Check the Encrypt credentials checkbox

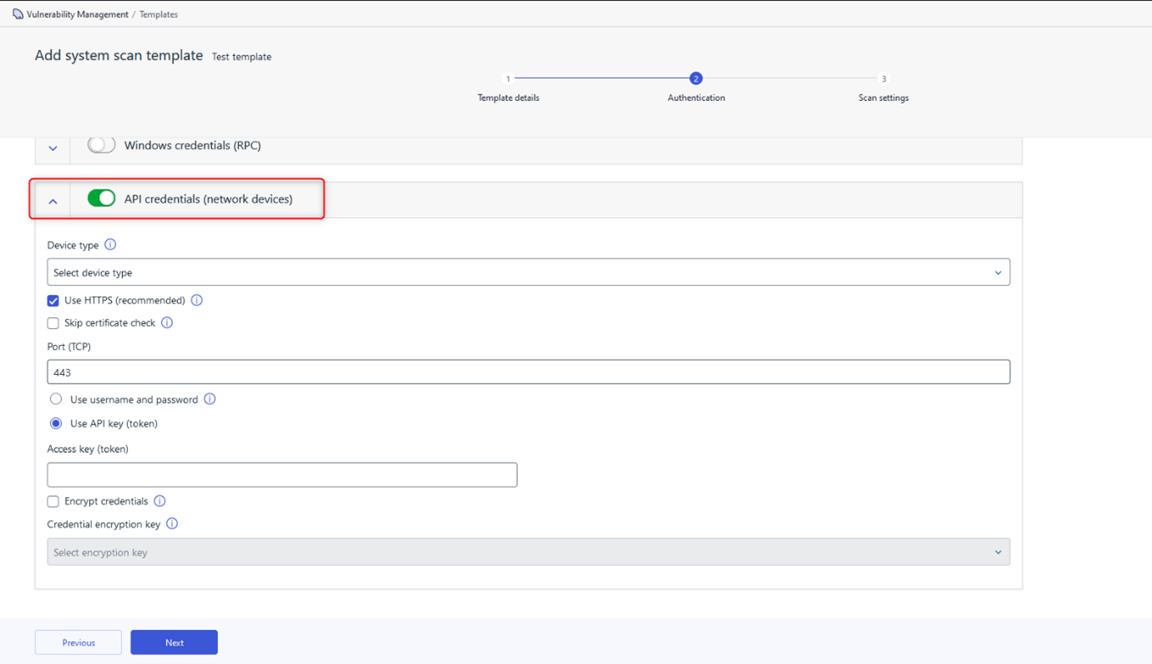coord(53,502)
